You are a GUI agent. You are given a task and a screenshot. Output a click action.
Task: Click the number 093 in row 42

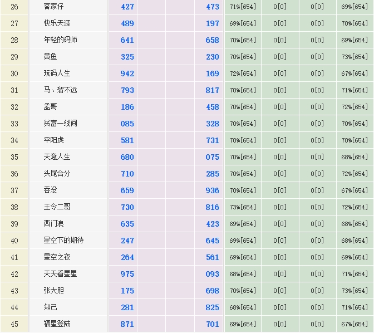click(212, 274)
